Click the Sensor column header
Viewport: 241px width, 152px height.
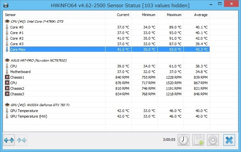(54, 15)
